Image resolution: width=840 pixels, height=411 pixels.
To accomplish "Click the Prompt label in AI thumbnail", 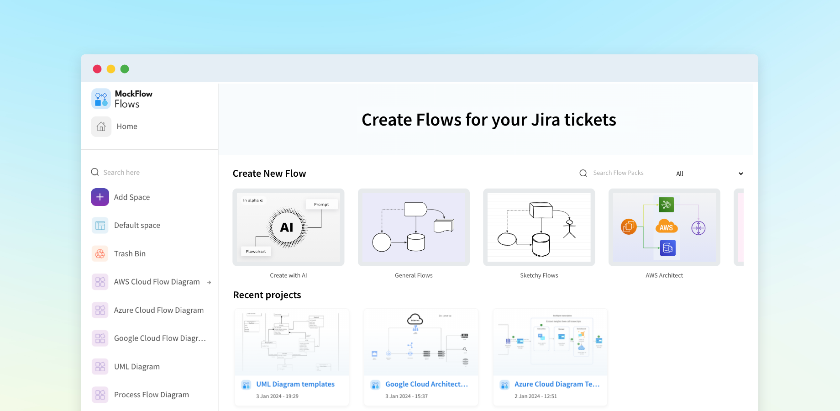I will tap(321, 205).
